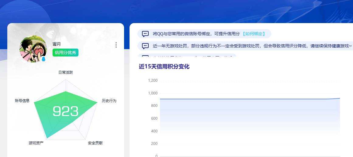Click the user avatar picture
The width and height of the screenshot is (353, 157).
[x=33, y=49]
